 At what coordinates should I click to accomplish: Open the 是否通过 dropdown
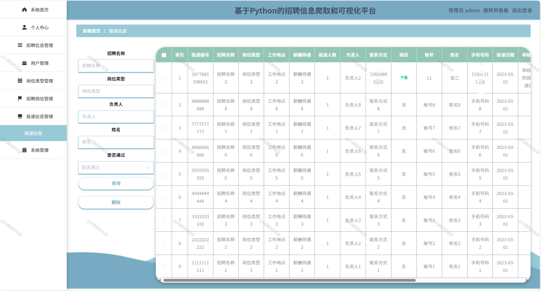116,167
